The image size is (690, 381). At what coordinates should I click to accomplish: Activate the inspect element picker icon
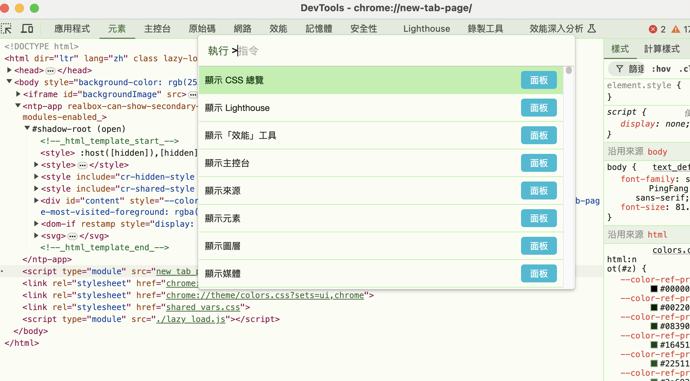(x=6, y=29)
